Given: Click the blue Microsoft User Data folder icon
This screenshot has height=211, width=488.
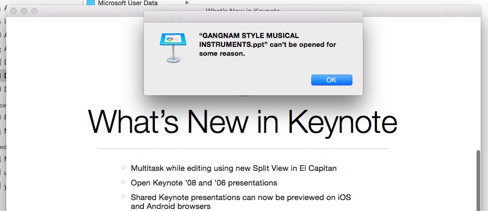Looking at the screenshot, I should pos(91,3).
